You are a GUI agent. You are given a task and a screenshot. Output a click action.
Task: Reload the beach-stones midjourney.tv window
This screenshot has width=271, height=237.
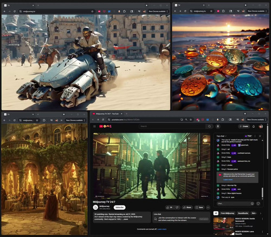[x=185, y=11]
